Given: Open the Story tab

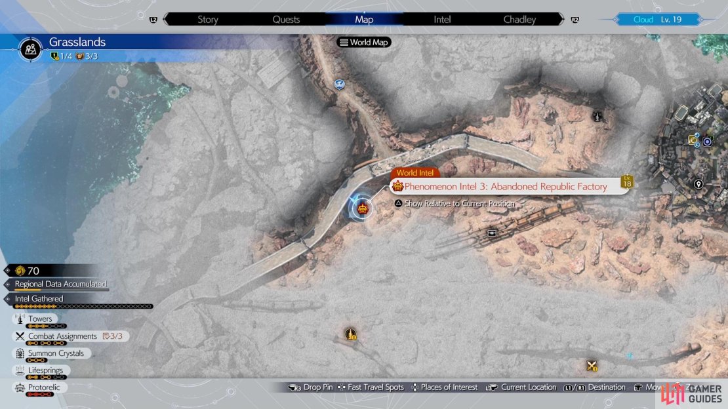Looking at the screenshot, I should click(207, 20).
